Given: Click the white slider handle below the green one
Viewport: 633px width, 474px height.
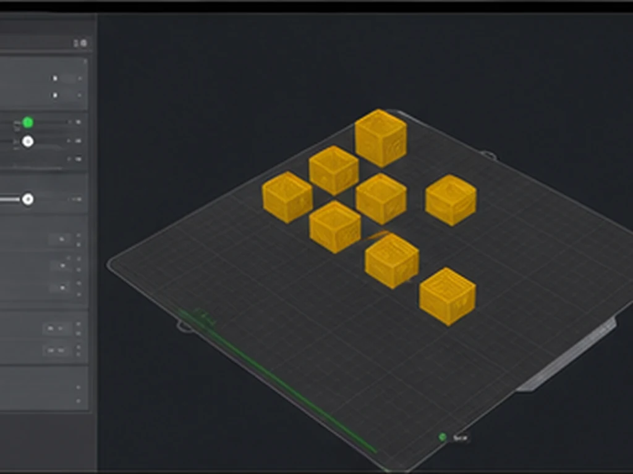Looking at the screenshot, I should 27,141.
